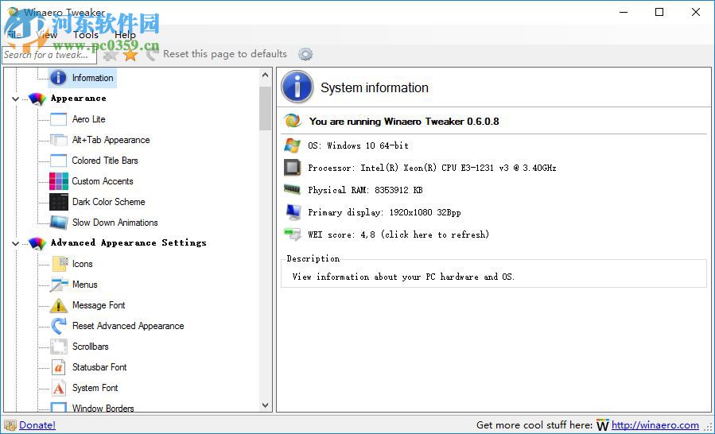The width and height of the screenshot is (715, 434).
Task: Click the Processor Intel Xeon text line
Action: 432,168
